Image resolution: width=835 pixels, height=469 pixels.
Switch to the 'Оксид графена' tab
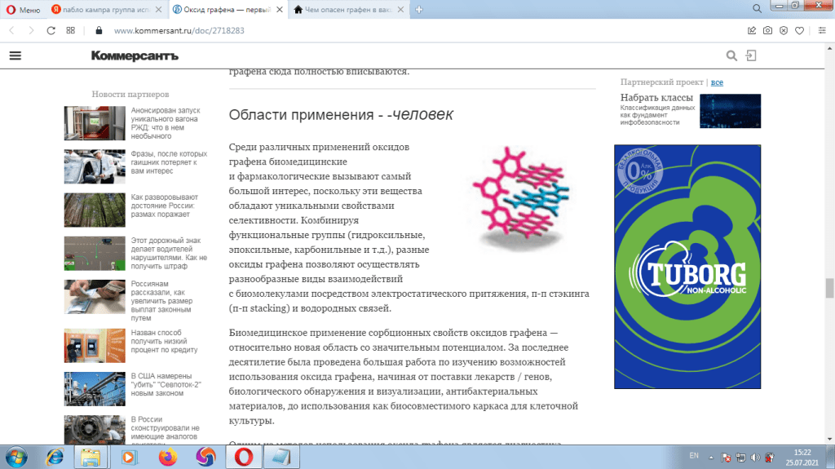coord(222,10)
